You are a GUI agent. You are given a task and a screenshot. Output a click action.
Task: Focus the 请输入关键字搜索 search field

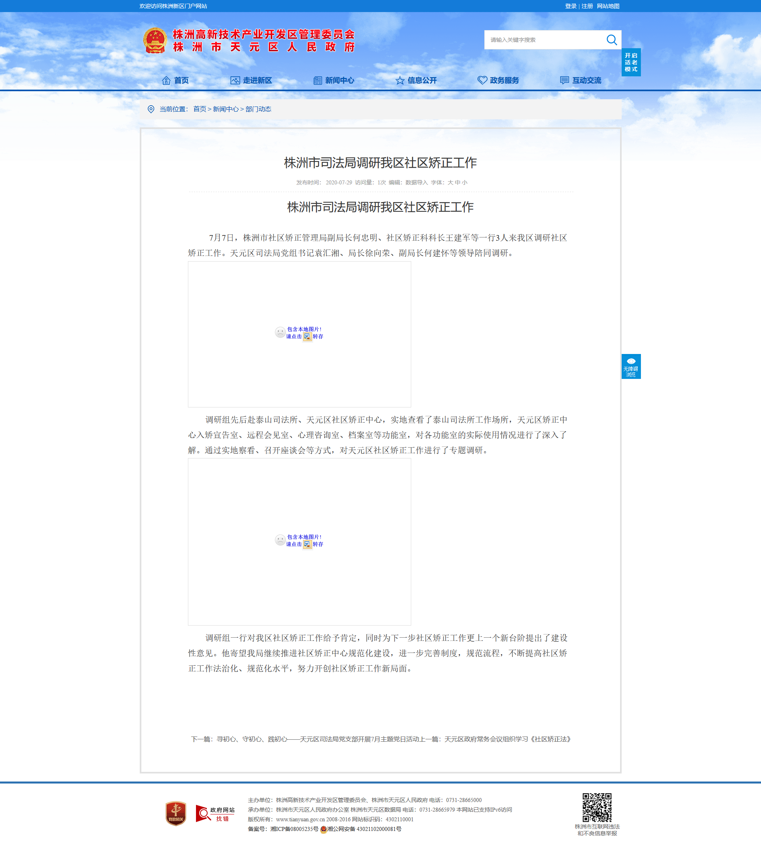coord(545,40)
